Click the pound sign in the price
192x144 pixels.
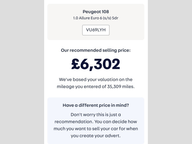pyautogui.click(x=76, y=64)
